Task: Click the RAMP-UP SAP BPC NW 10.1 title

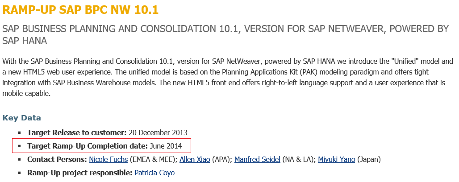Action: click(81, 10)
